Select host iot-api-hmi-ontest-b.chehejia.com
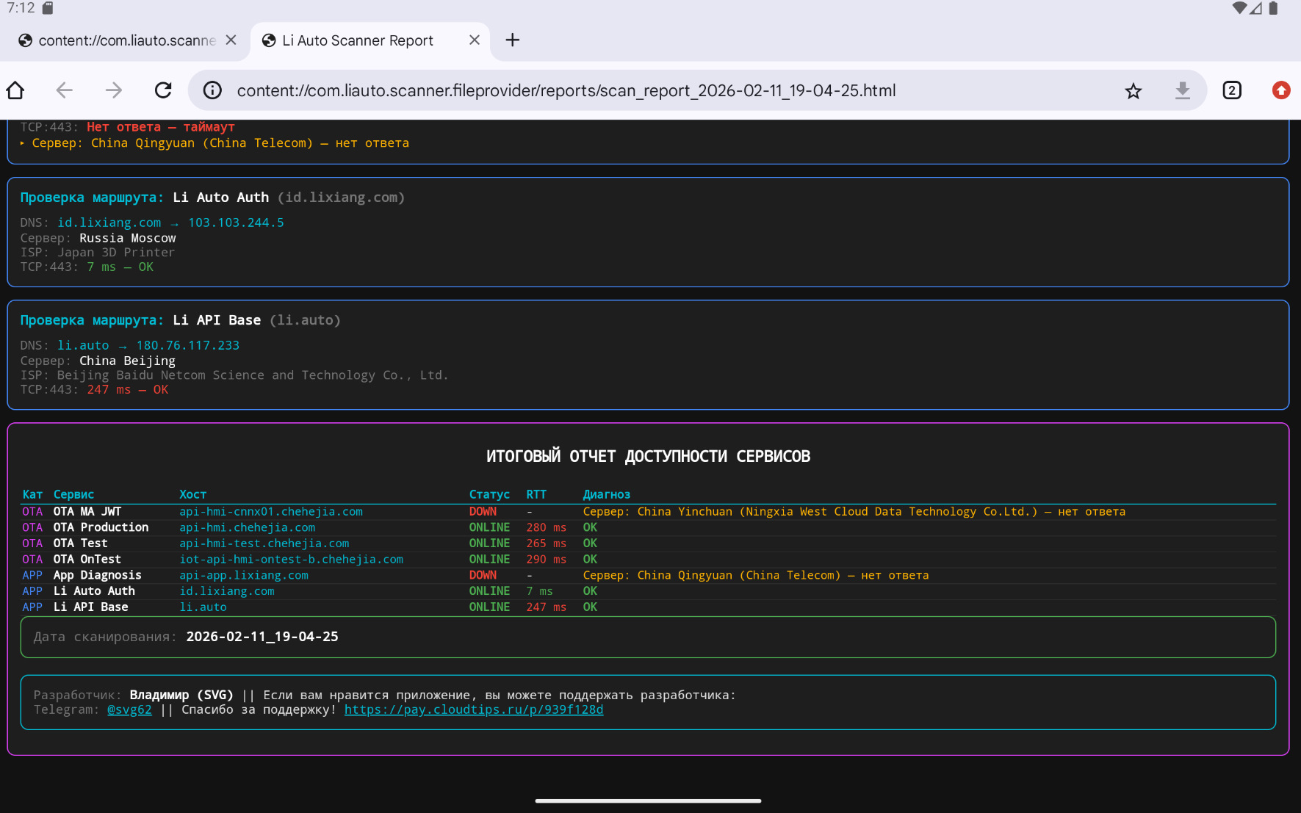The image size is (1301, 813). tap(292, 560)
